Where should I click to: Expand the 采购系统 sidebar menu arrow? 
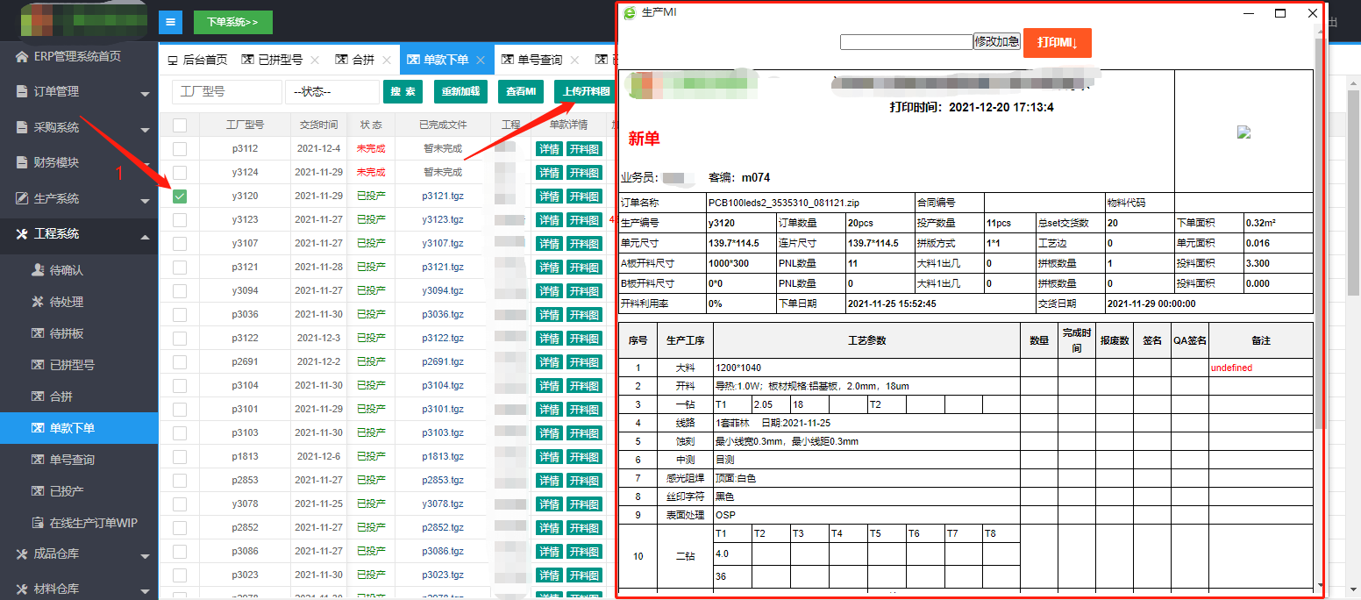(x=145, y=129)
